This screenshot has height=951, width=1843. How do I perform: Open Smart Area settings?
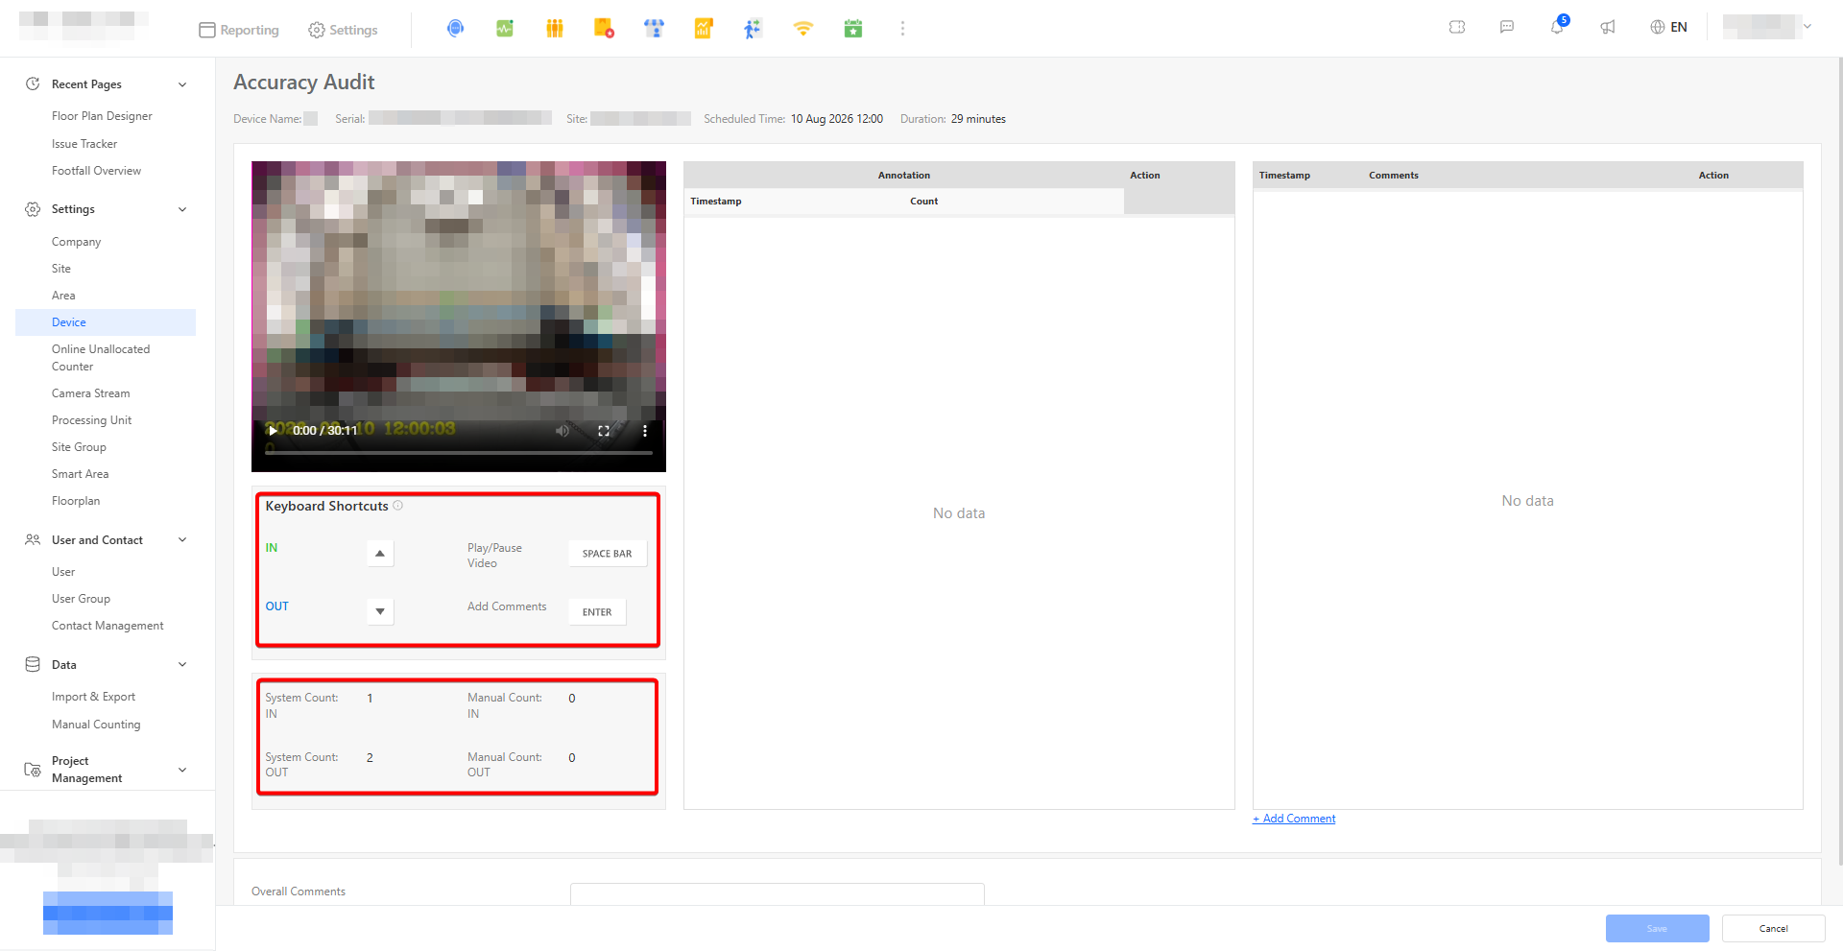[x=80, y=474]
